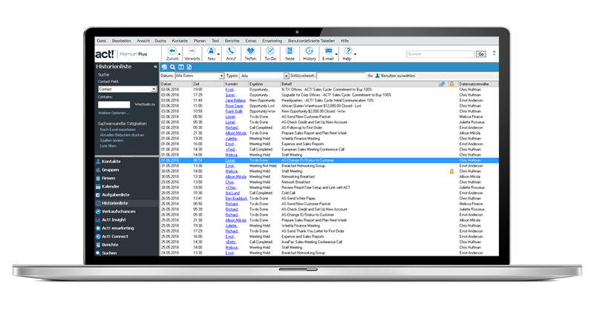Open the Extras menu
Image resolution: width=594 pixels, height=315 pixels.
pyautogui.click(x=251, y=41)
